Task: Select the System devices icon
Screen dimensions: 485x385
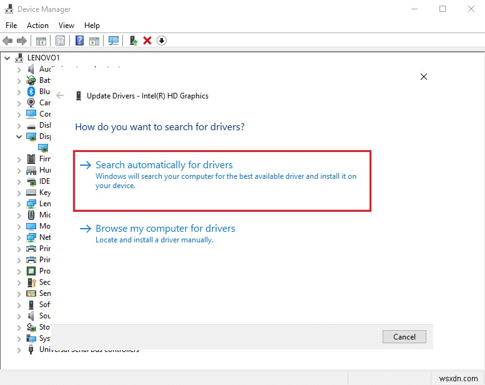Action: pyautogui.click(x=31, y=338)
